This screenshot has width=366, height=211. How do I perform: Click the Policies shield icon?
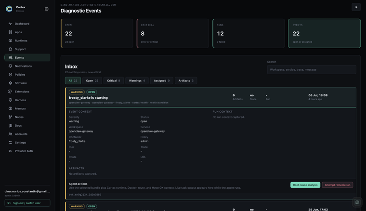[x=10, y=75]
